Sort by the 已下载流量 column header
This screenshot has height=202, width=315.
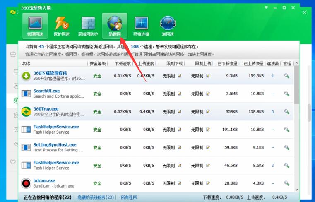tap(227, 64)
